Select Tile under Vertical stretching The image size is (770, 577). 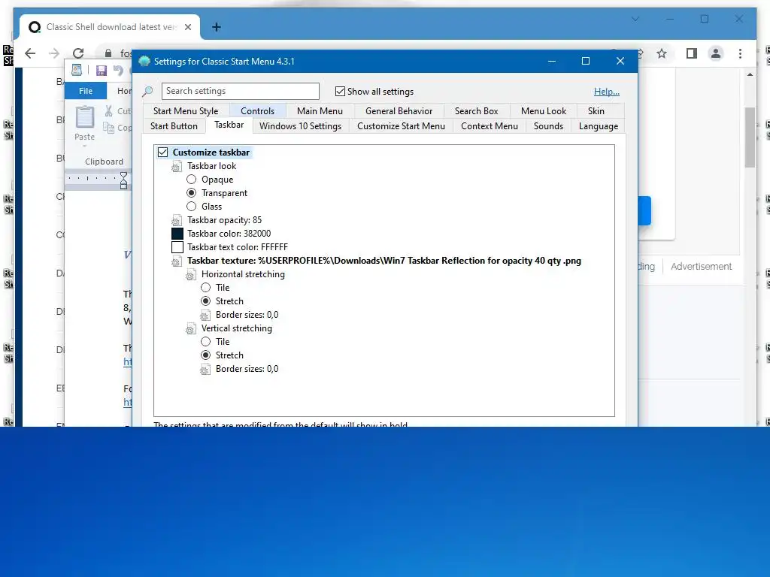pyautogui.click(x=206, y=342)
